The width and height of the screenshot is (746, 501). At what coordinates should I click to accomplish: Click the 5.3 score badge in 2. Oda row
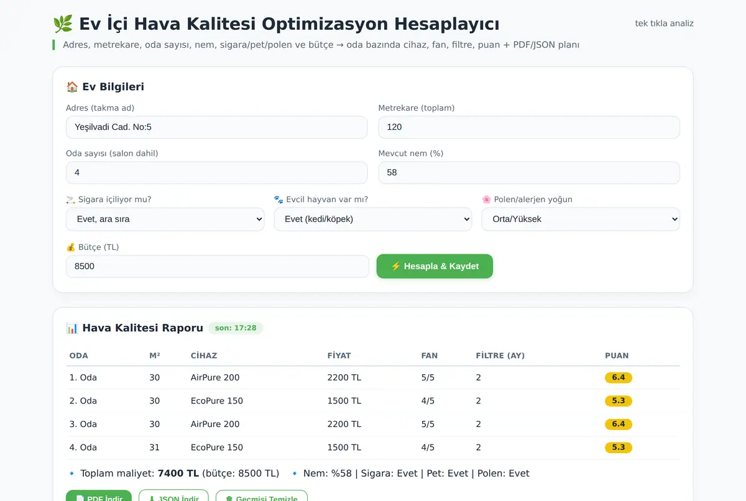click(x=619, y=401)
